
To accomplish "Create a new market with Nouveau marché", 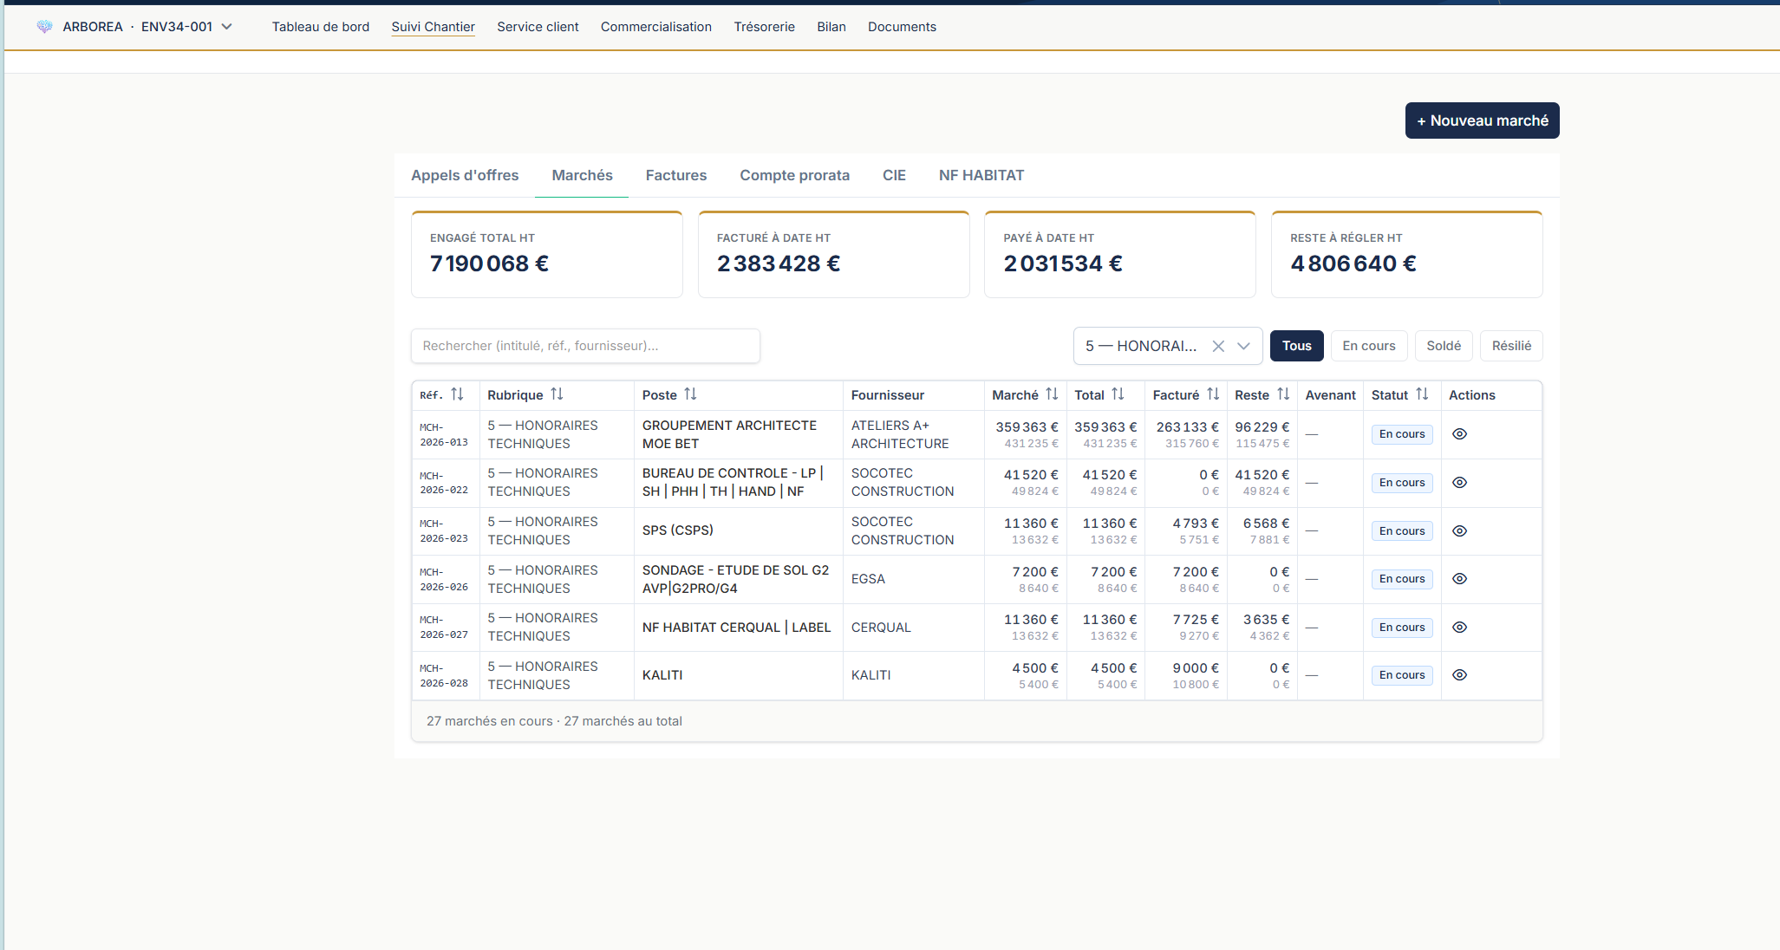I will (1482, 120).
